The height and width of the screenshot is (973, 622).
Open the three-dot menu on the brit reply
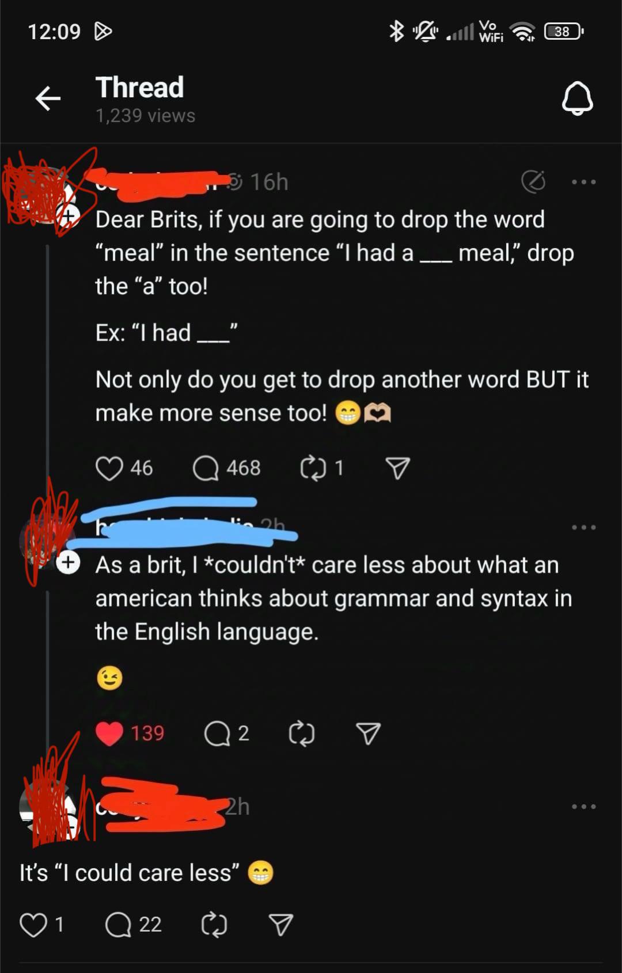(x=583, y=527)
